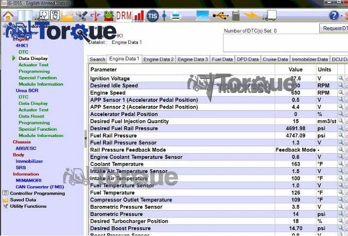
Task: Select 4HK1 engine in the tree
Action: pyautogui.click(x=22, y=45)
